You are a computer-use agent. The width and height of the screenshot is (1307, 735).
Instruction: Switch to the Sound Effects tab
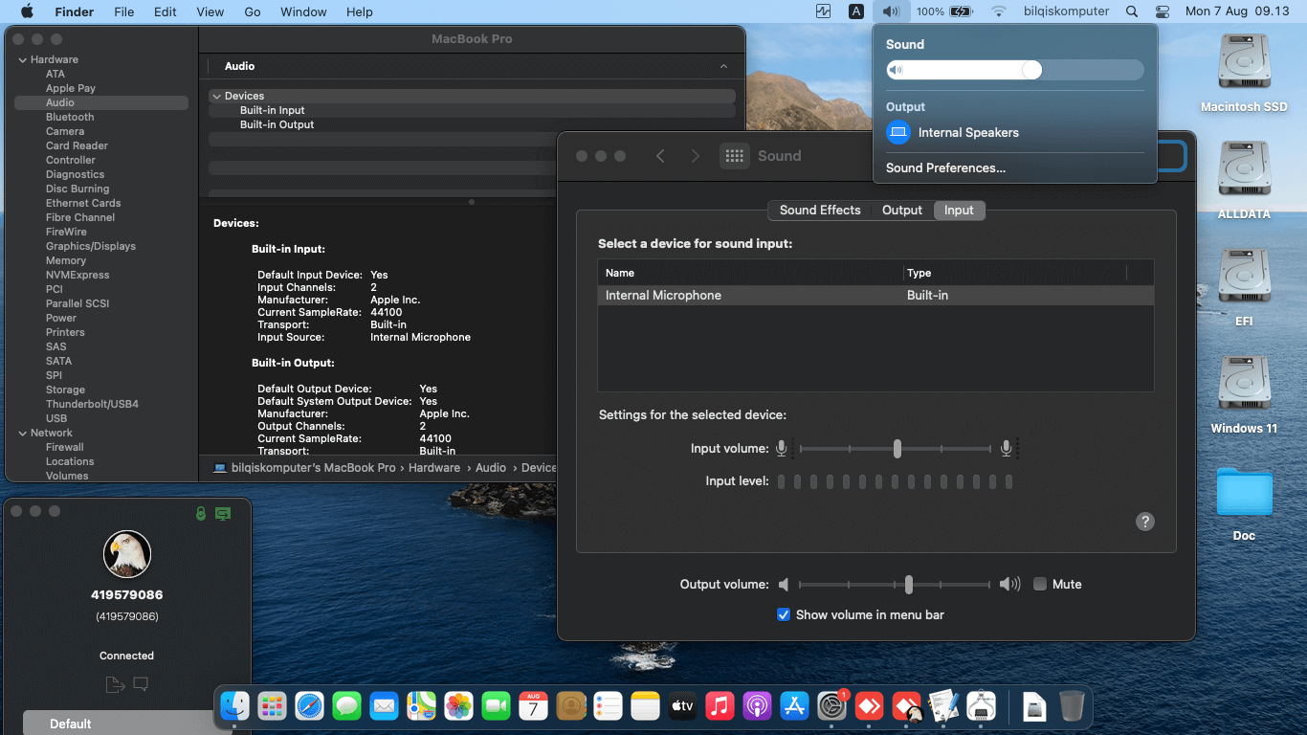tap(820, 210)
